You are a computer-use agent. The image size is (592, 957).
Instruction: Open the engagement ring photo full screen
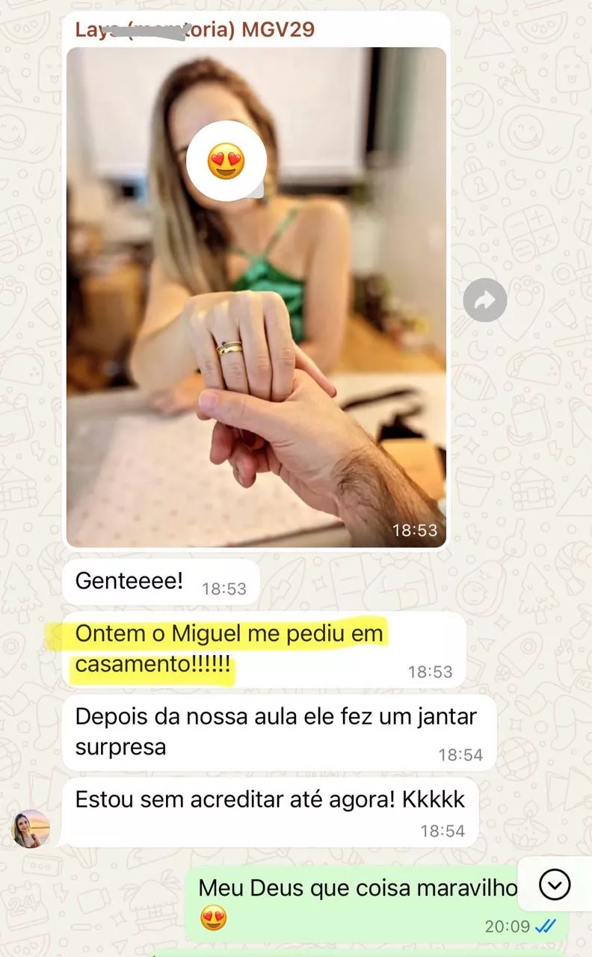[x=256, y=297]
